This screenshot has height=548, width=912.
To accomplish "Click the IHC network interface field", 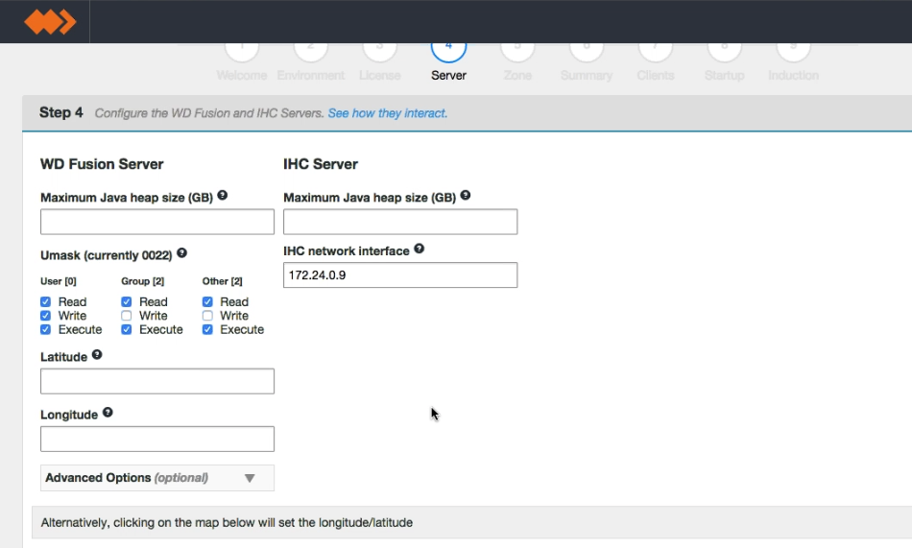I will coord(400,274).
